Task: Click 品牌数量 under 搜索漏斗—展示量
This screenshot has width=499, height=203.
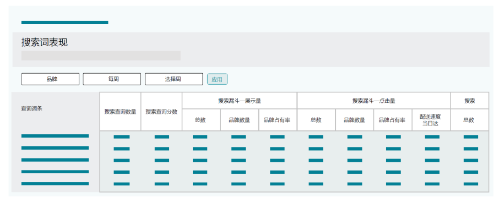Action: click(240, 120)
